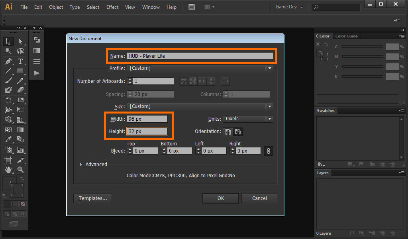The image size is (408, 239).
Task: Choose the Eyedropper tool
Action: coord(8,139)
